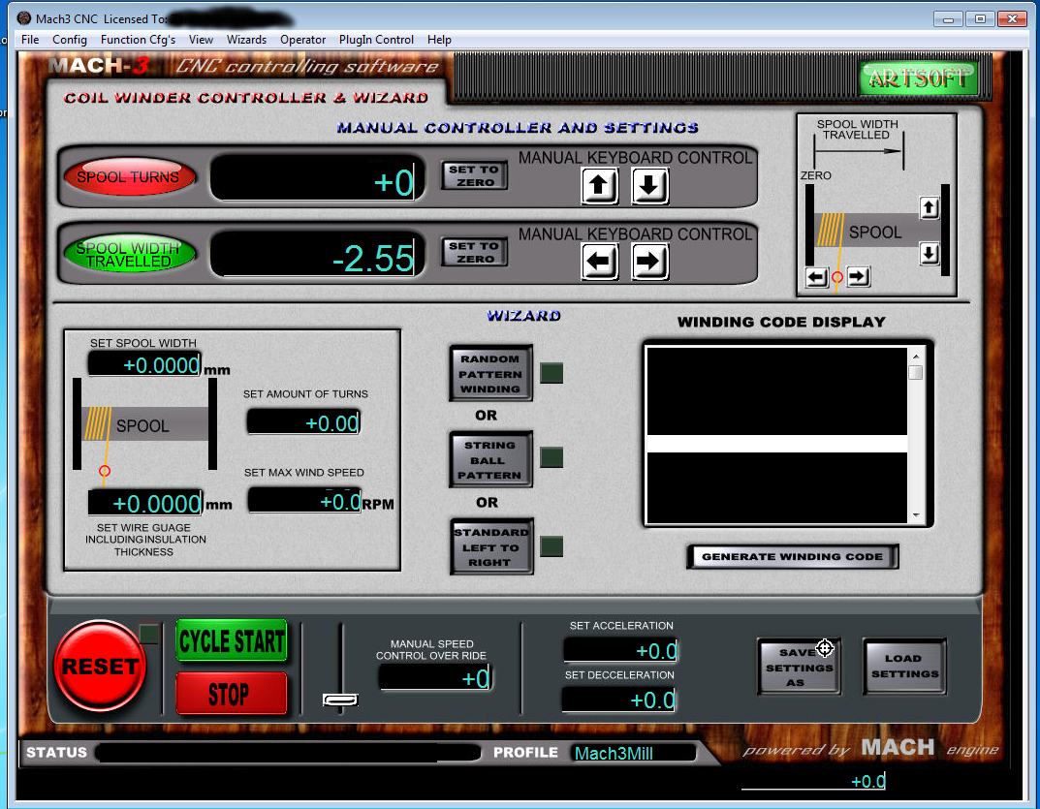Click left arrow below the spool diagram
The image size is (1040, 809).
click(x=816, y=277)
